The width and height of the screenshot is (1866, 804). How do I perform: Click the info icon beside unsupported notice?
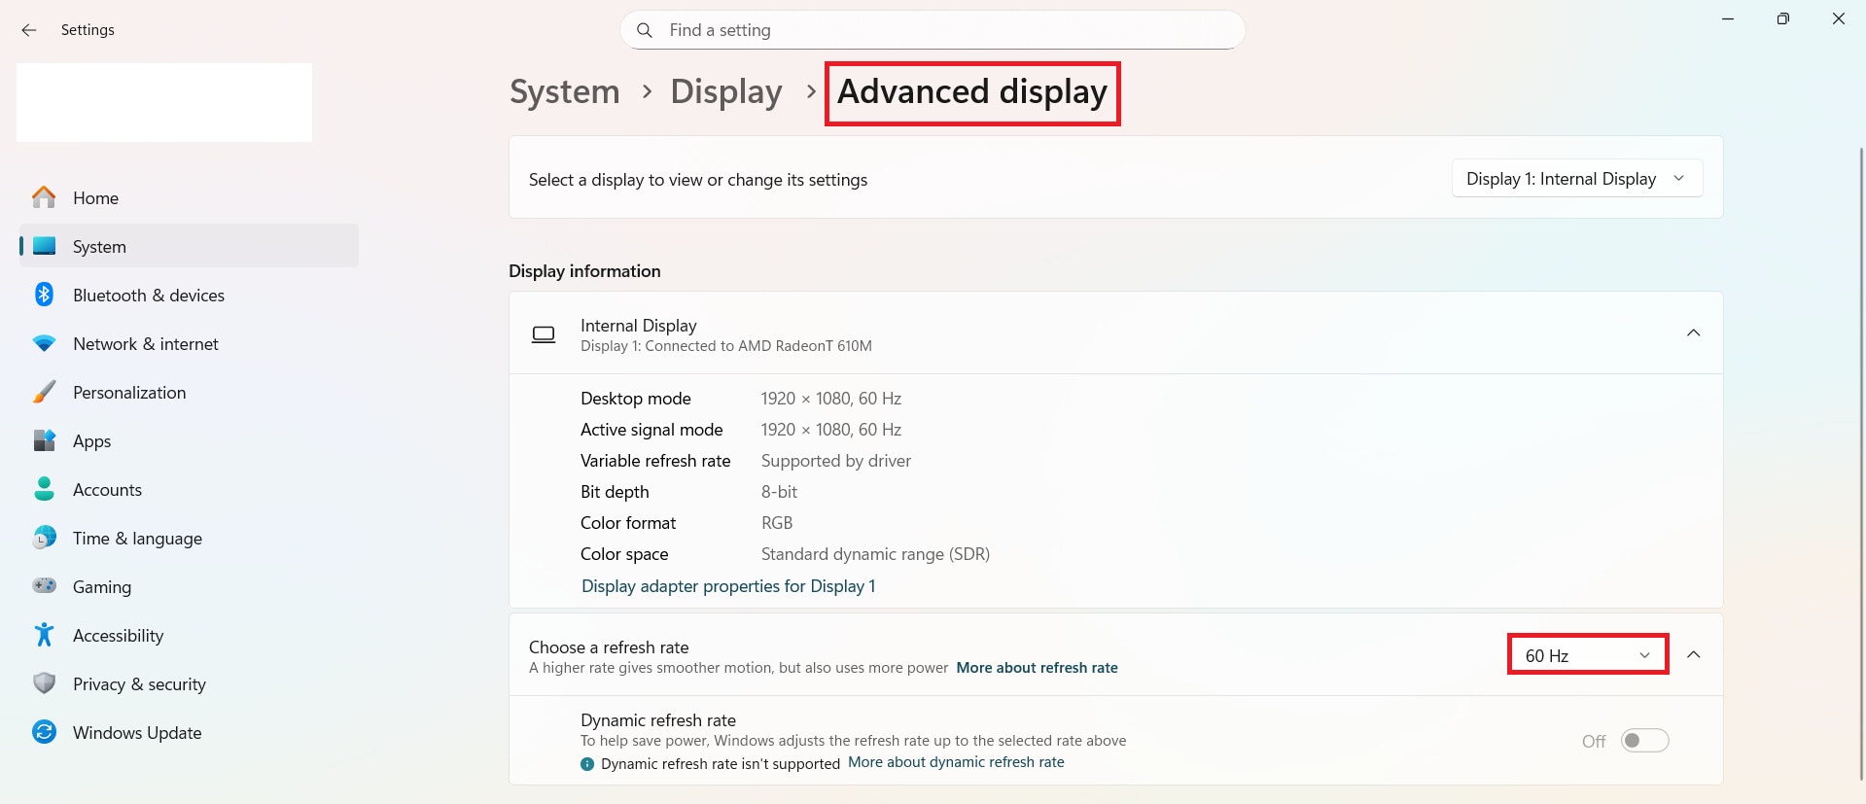[587, 764]
